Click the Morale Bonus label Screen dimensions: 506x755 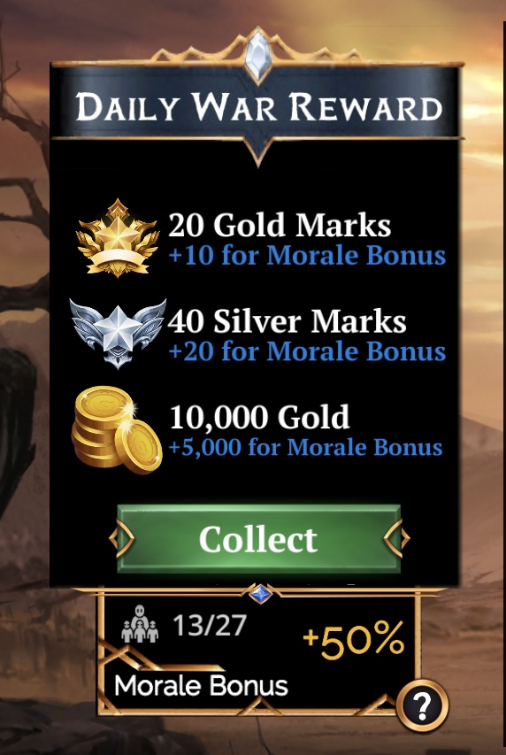201,685
